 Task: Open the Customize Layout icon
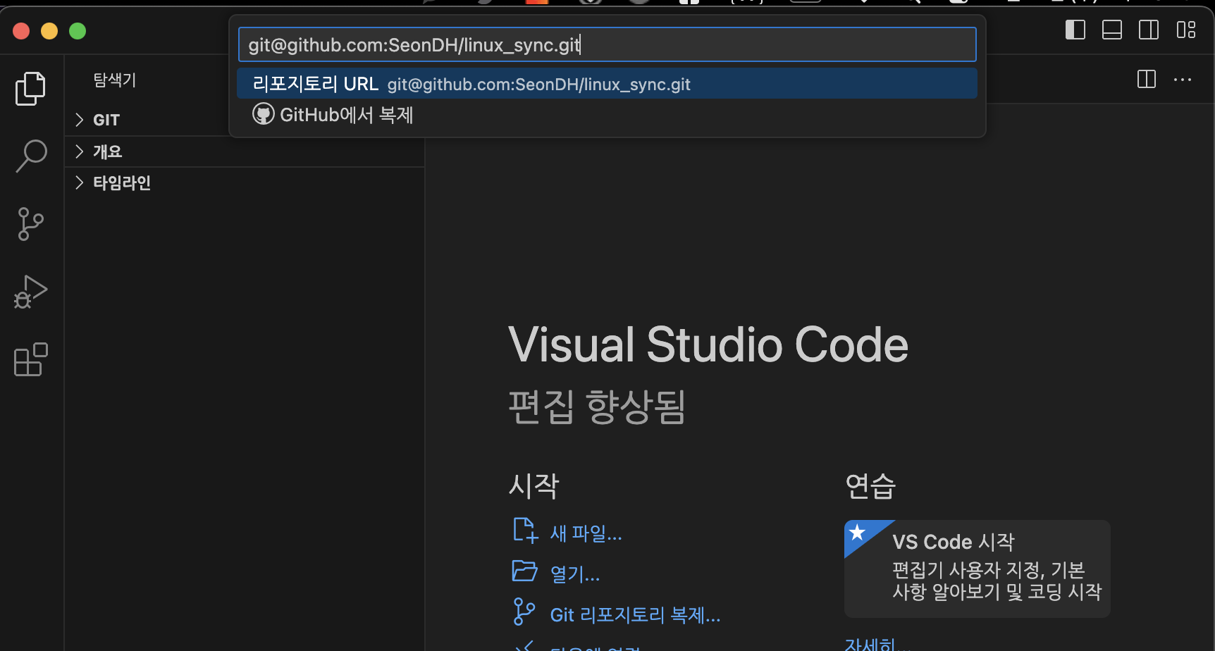coord(1186,30)
